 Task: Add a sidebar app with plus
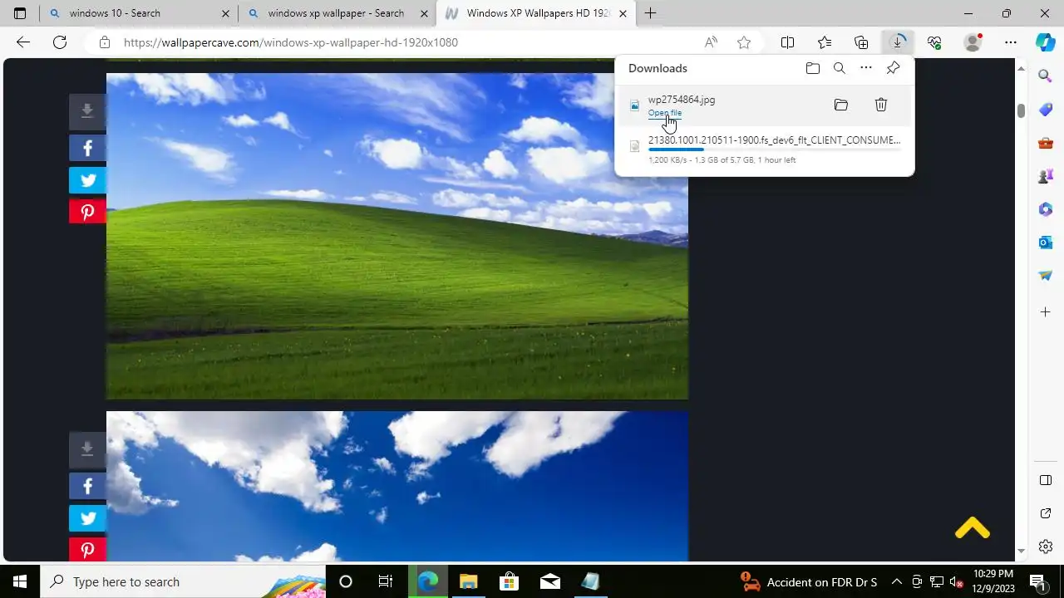(x=1046, y=312)
